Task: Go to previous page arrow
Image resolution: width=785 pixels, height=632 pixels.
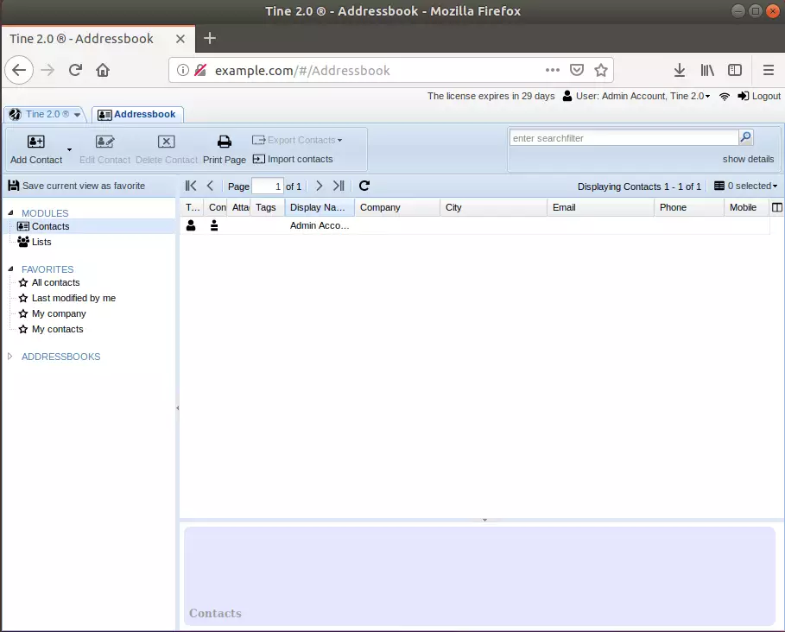Action: tap(210, 186)
